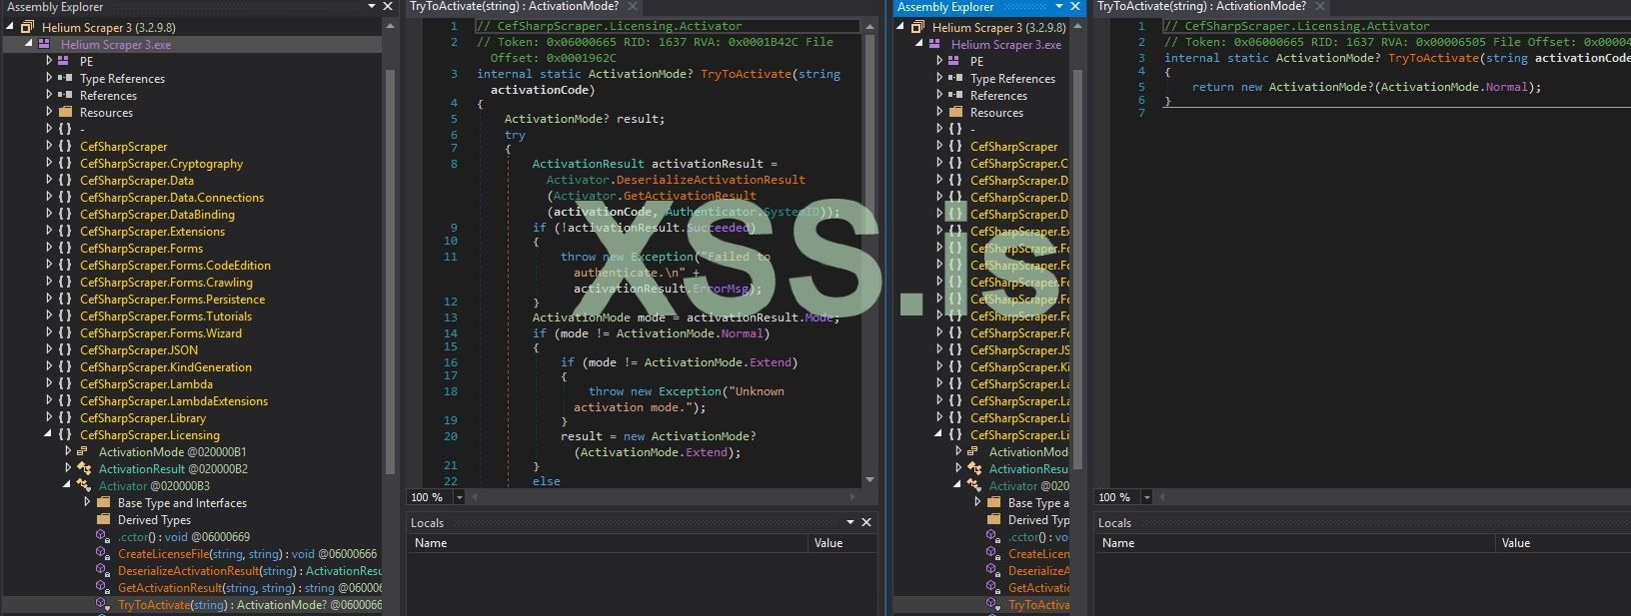Collapse Helium Scraper 3.exe node in left window

[29, 45]
